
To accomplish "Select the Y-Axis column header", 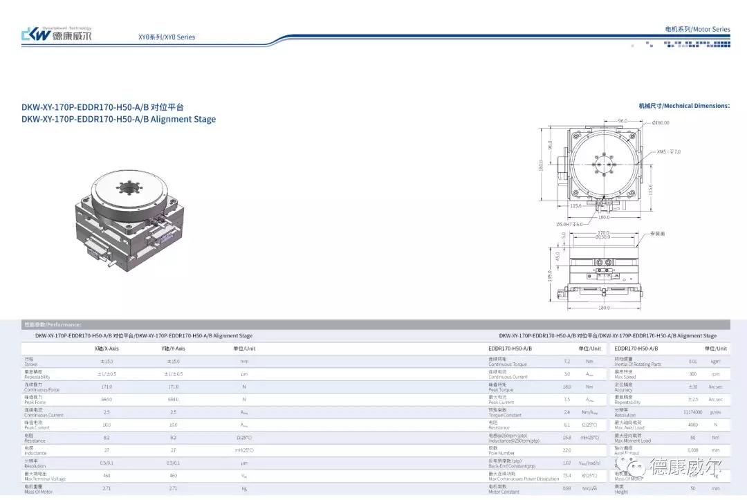I will click(173, 349).
